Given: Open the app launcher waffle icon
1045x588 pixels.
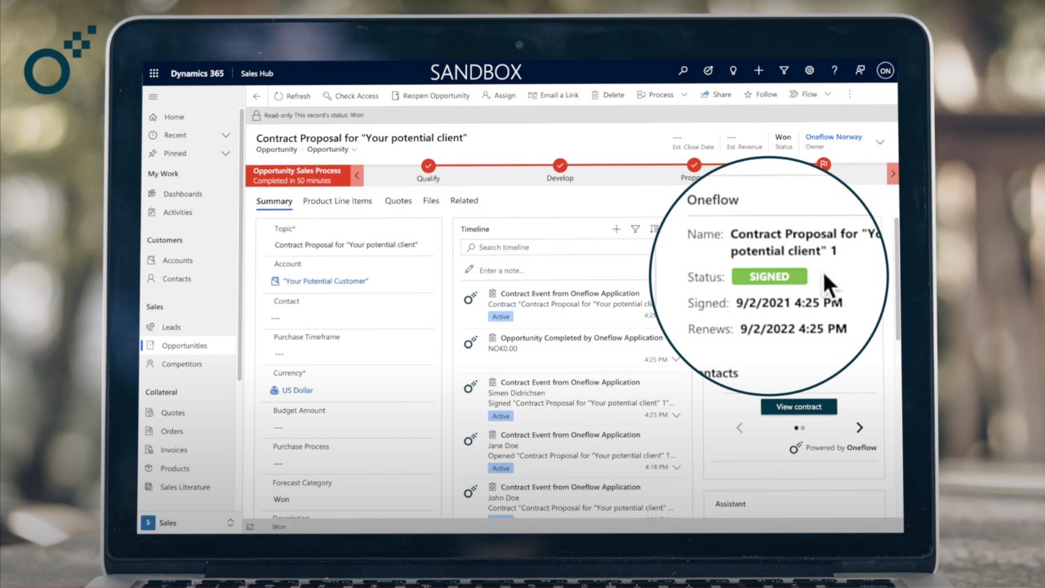Looking at the screenshot, I should tap(153, 73).
